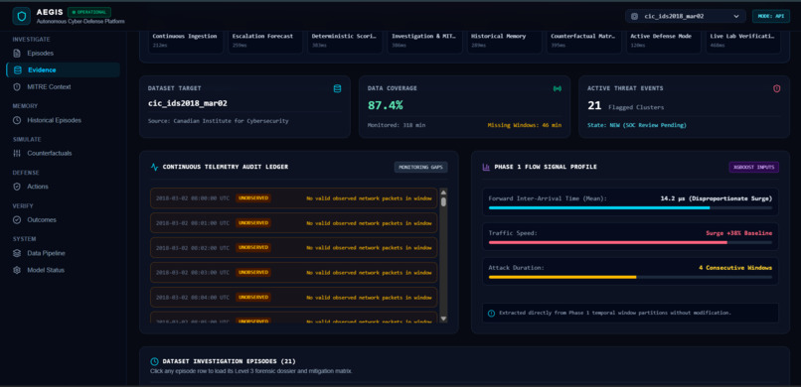
Task: Click the Forward Inter-Arrival Time cyan bar
Action: click(599, 208)
